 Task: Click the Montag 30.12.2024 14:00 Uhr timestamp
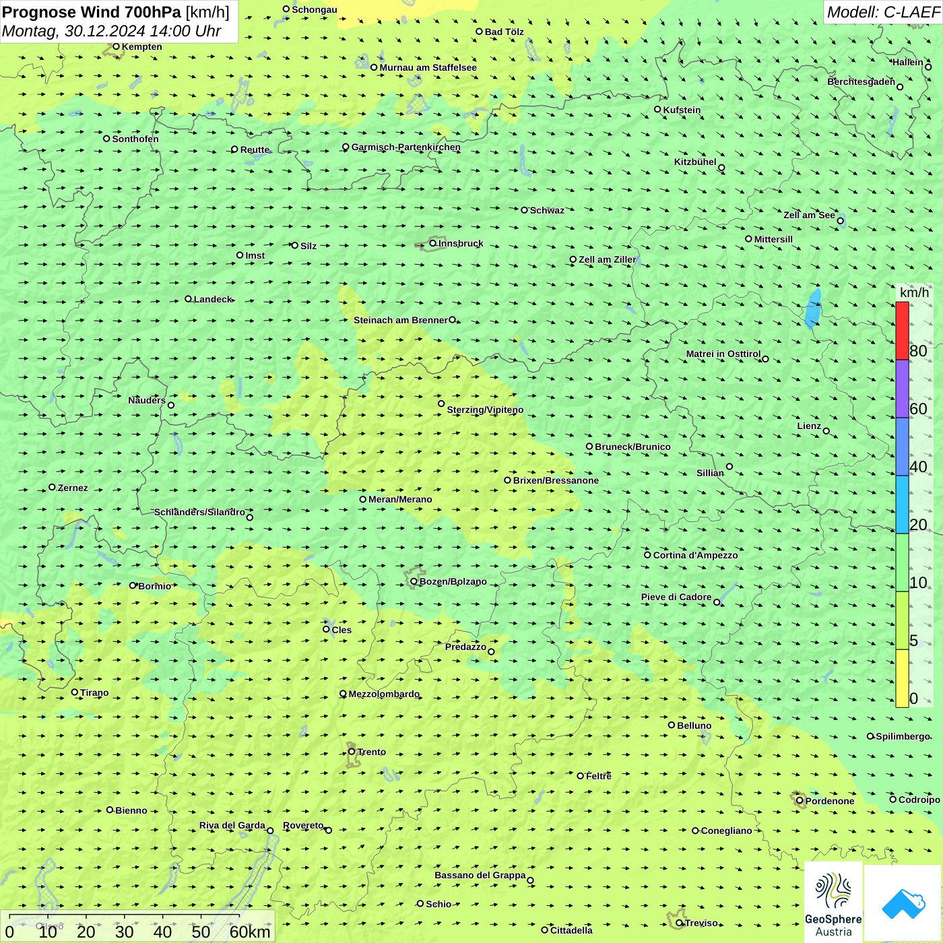pos(111,31)
